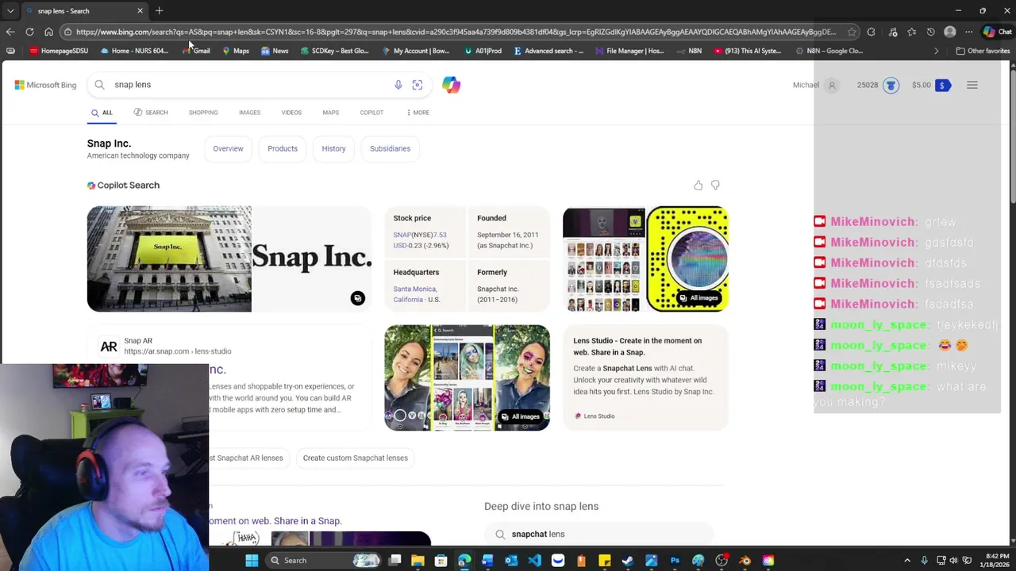1016x571 pixels.
Task: Open the Rewards medal icon
Action: pyautogui.click(x=891, y=85)
